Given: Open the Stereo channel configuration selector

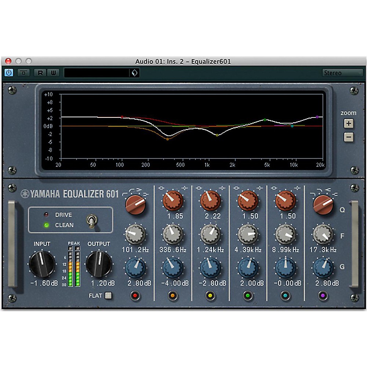Looking at the screenshot, I should 342,73.
